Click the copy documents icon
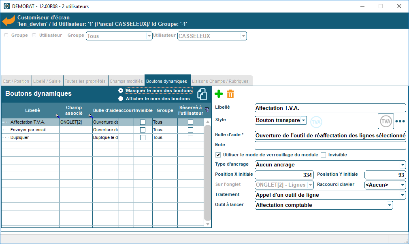The width and height of the screenshot is (409, 244). pos(202,94)
